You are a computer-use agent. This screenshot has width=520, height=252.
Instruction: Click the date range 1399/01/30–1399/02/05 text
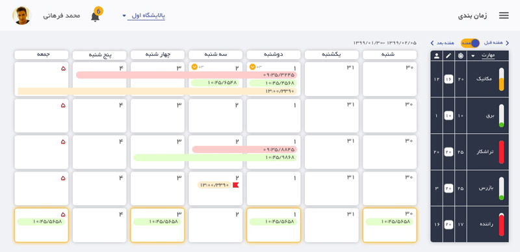click(385, 43)
